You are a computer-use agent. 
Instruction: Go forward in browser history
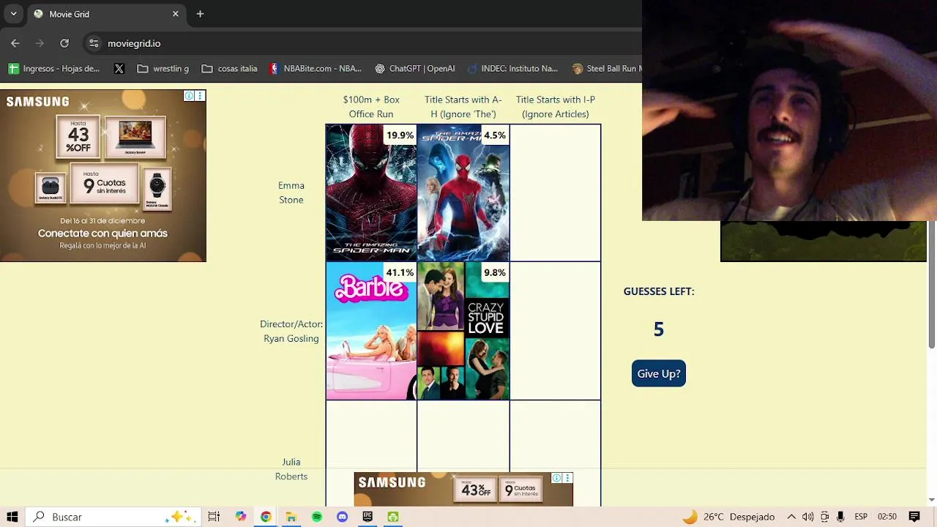point(40,43)
